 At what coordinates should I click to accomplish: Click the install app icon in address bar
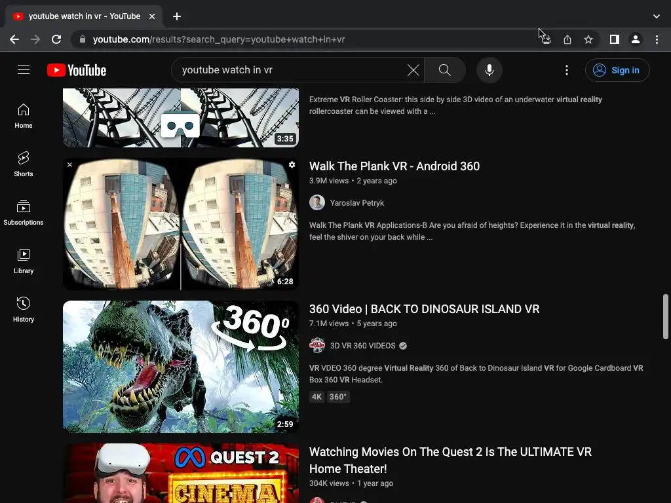pos(546,39)
